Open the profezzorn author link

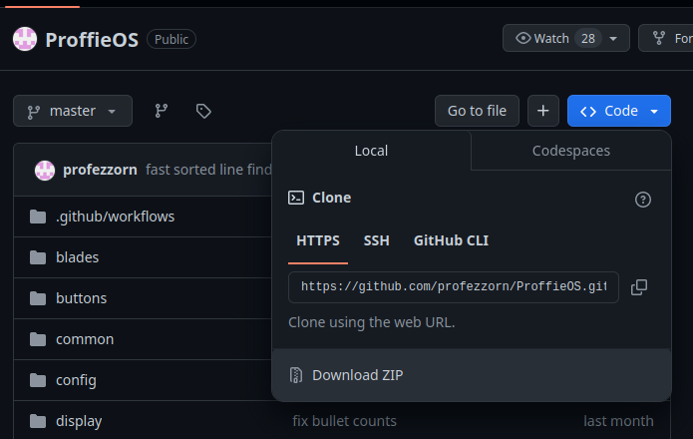tap(100, 170)
